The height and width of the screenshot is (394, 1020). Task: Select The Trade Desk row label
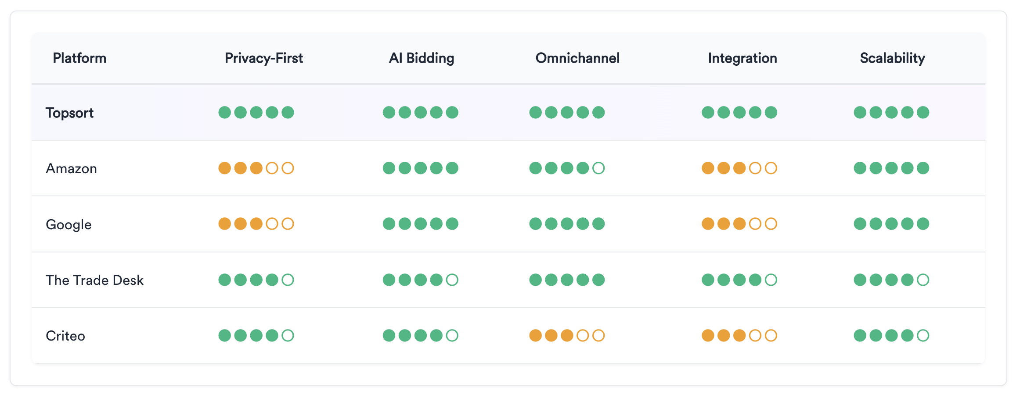[94, 280]
